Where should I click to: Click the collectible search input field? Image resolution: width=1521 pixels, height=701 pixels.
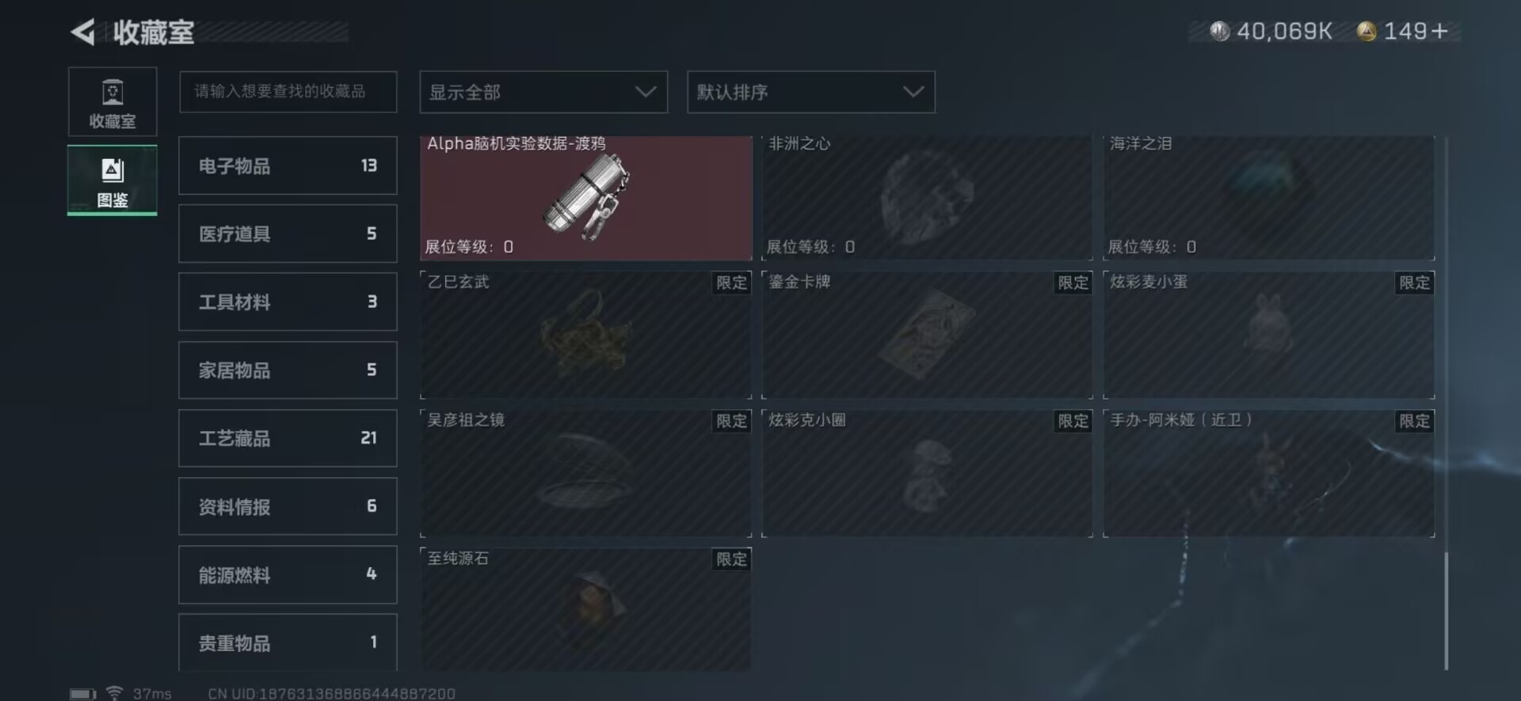click(288, 92)
